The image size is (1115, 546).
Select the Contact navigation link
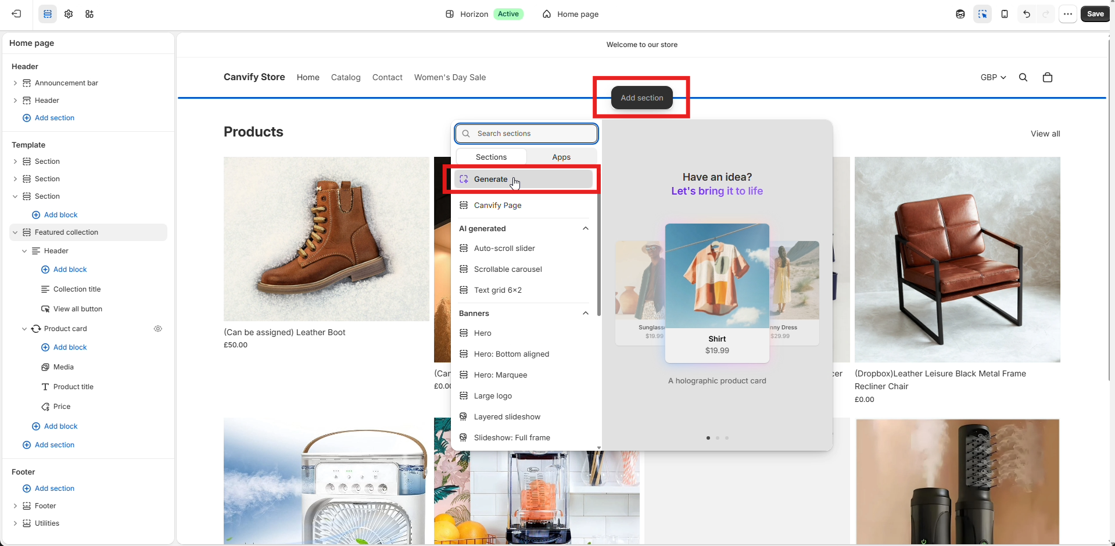coord(388,77)
